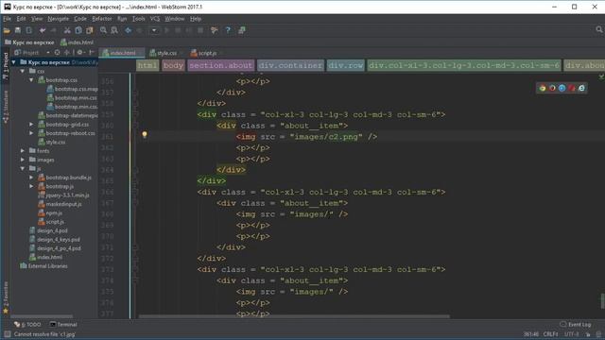Open the Terminal tool window
This screenshot has height=340, width=605.
tap(63, 325)
